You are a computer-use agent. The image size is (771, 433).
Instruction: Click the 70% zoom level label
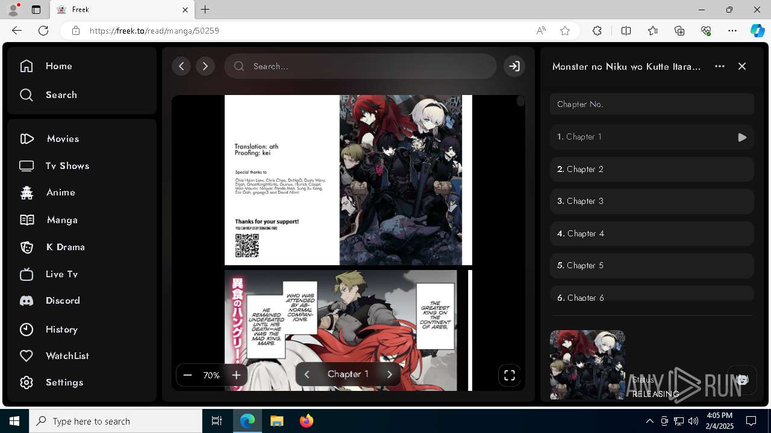[211, 375]
